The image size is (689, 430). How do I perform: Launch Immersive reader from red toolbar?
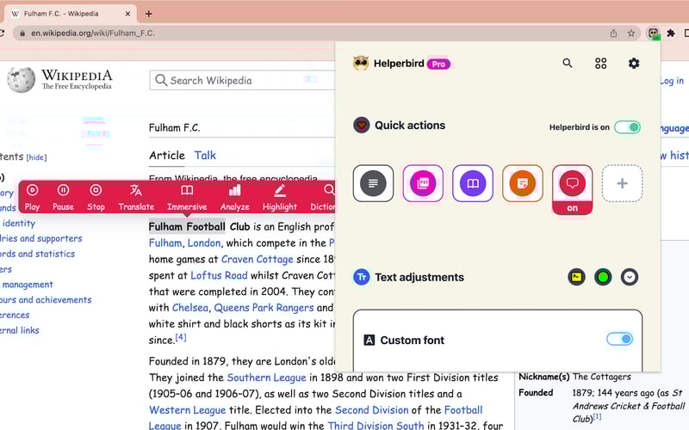coord(187,197)
